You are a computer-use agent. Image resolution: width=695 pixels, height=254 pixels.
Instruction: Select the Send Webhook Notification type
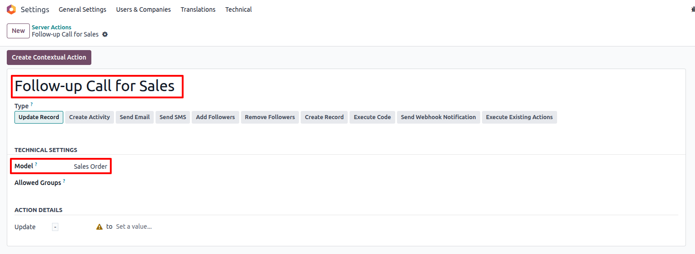pyautogui.click(x=438, y=117)
